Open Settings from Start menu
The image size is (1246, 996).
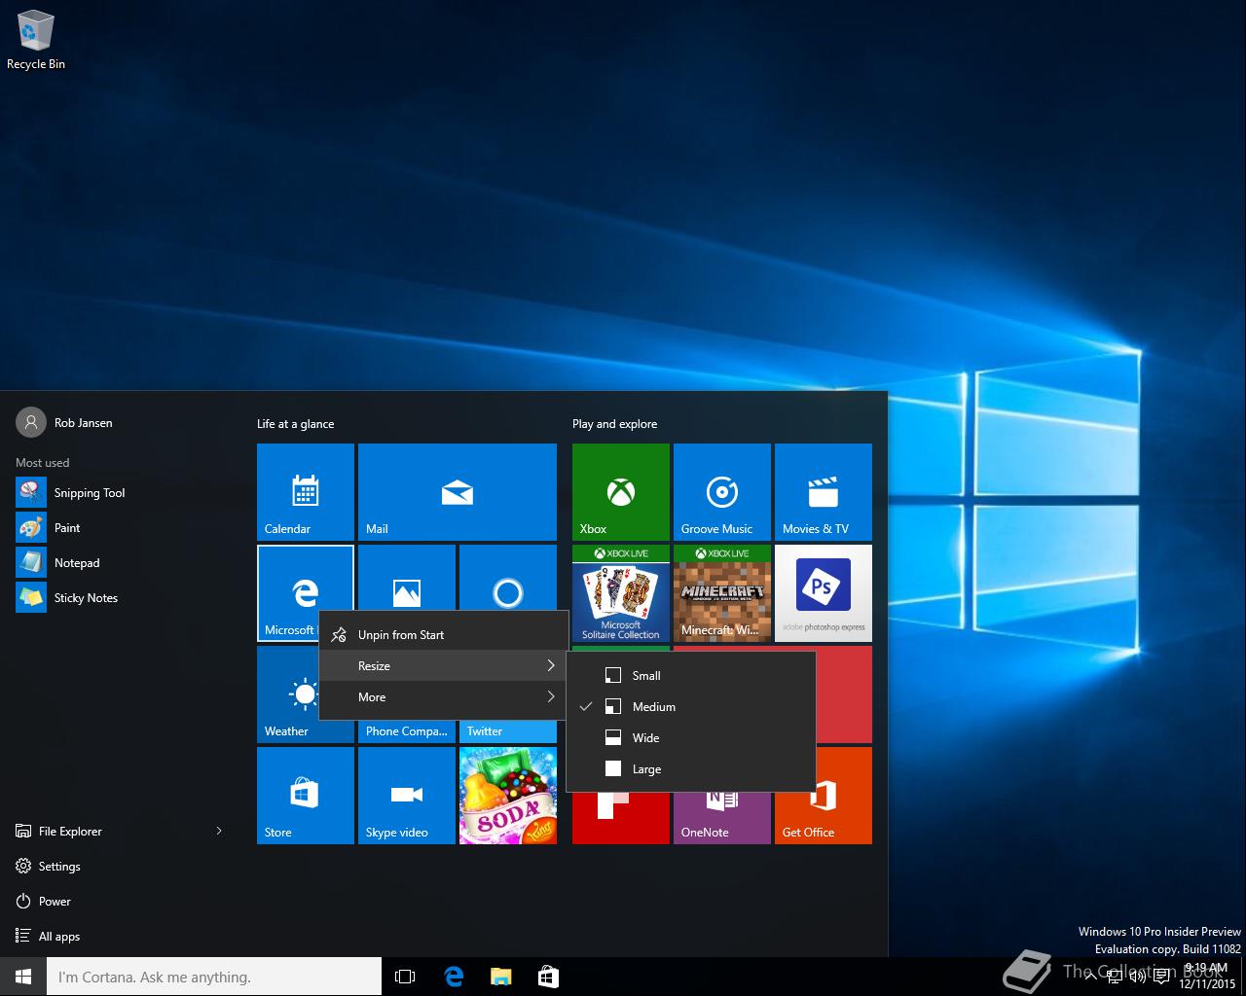[121, 867]
